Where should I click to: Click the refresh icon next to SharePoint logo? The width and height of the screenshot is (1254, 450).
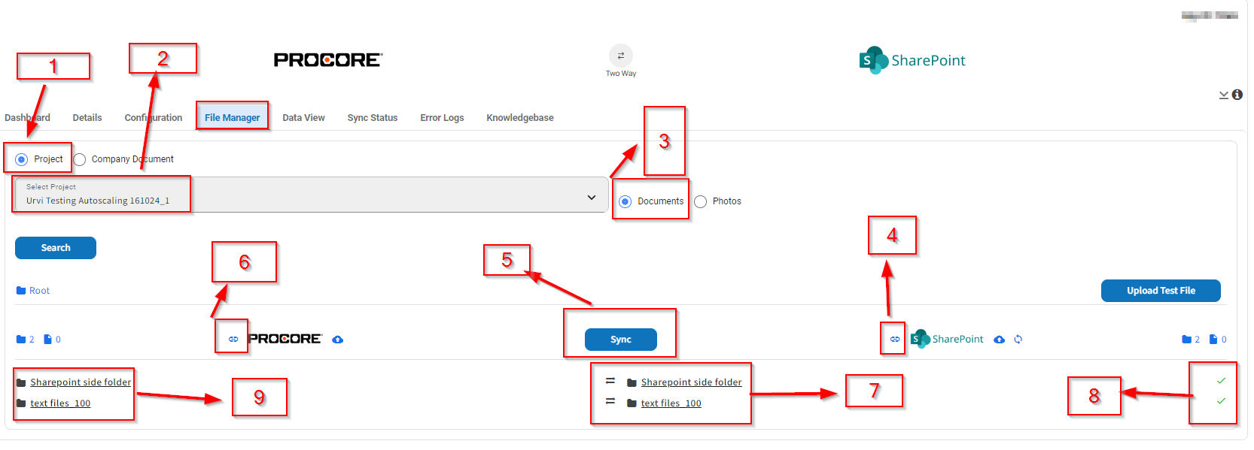pyautogui.click(x=1018, y=340)
